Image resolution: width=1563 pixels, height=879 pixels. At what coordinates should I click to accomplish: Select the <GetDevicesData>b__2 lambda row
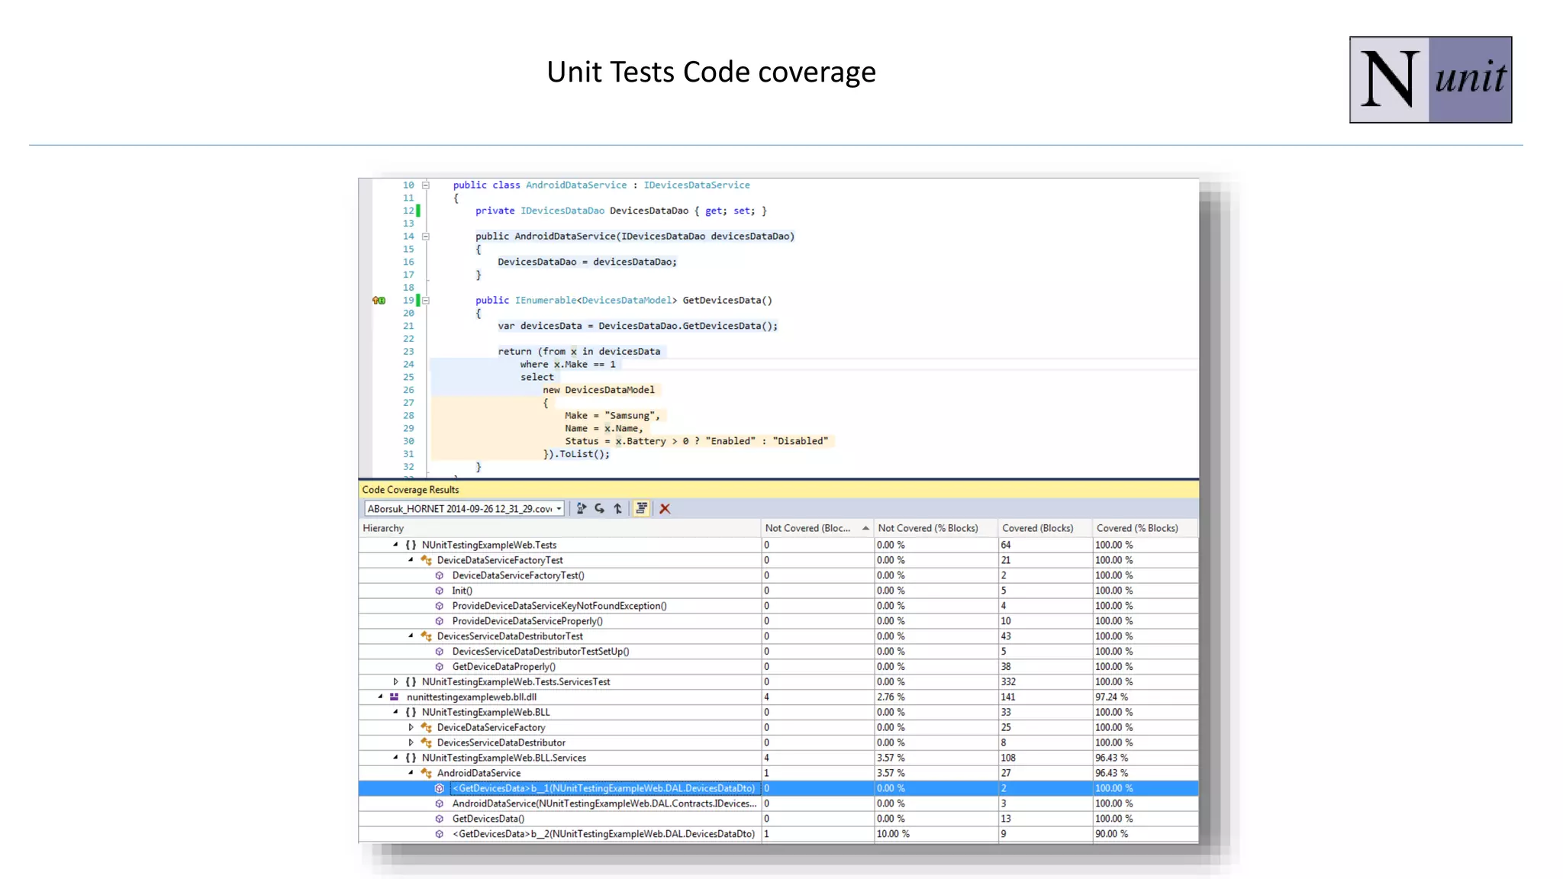[x=778, y=834]
